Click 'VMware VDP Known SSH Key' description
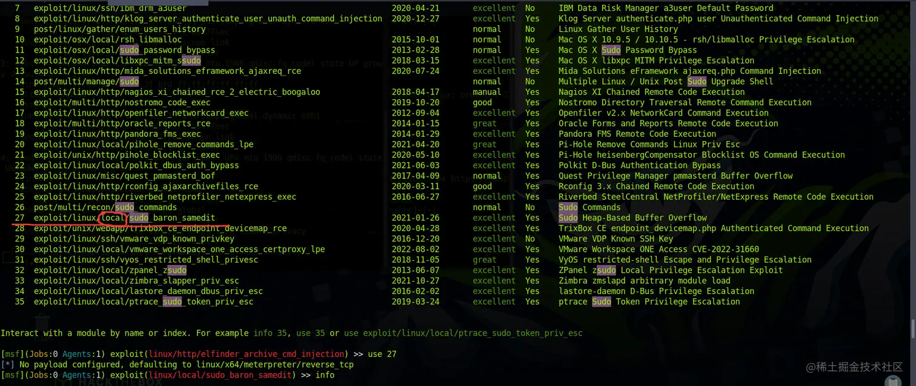 click(x=616, y=239)
